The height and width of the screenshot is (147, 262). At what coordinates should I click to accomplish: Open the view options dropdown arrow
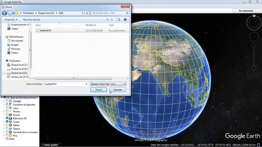pyautogui.click(x=112, y=20)
